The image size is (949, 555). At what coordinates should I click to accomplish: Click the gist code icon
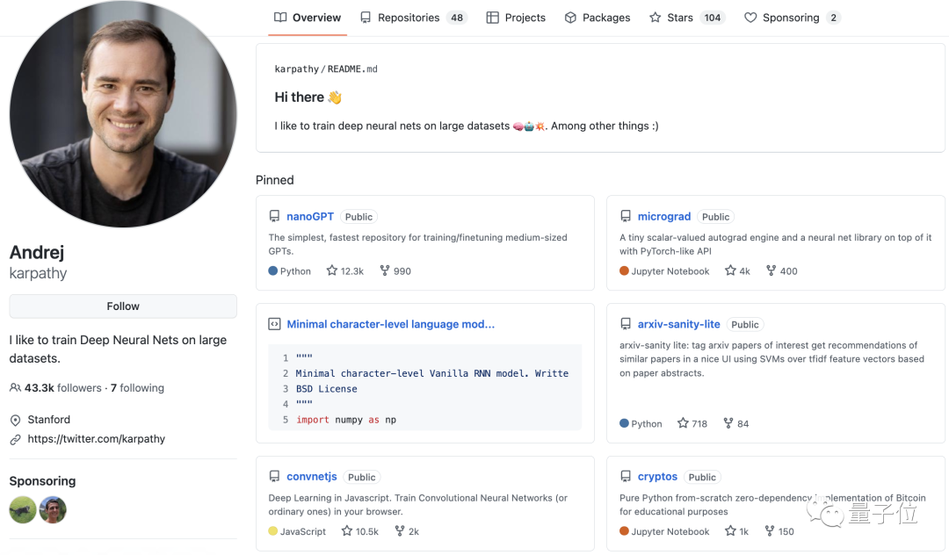point(274,324)
